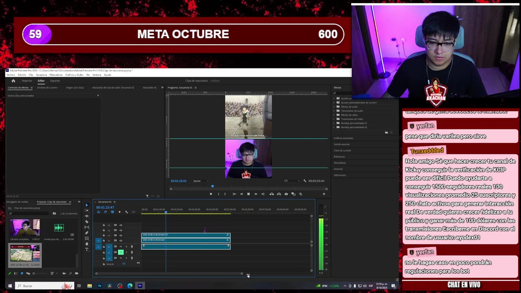
Task: Open Program Monitor settings wrench
Action: coord(304,181)
